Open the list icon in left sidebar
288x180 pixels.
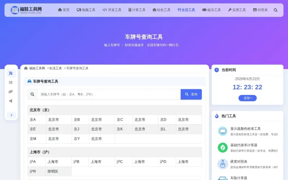pos(11,82)
